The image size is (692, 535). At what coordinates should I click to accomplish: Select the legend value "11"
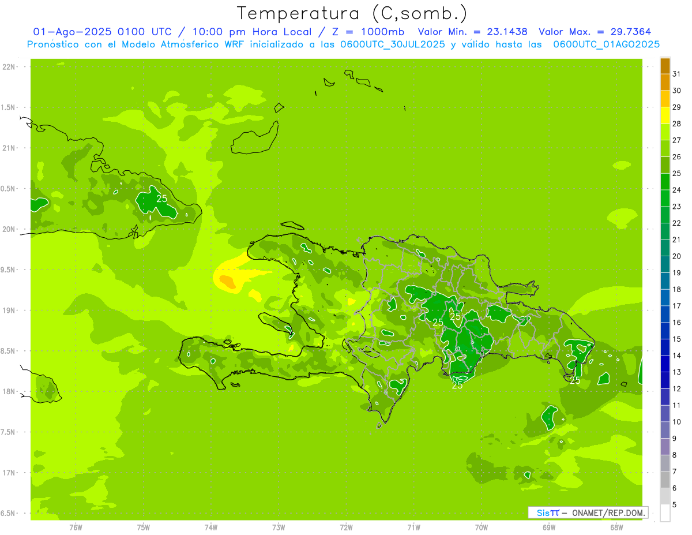point(677,405)
